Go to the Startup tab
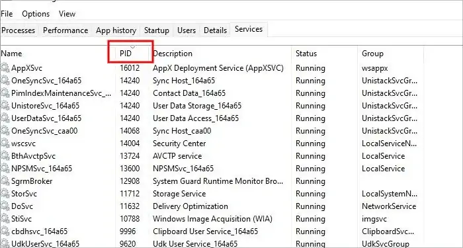 (x=157, y=30)
